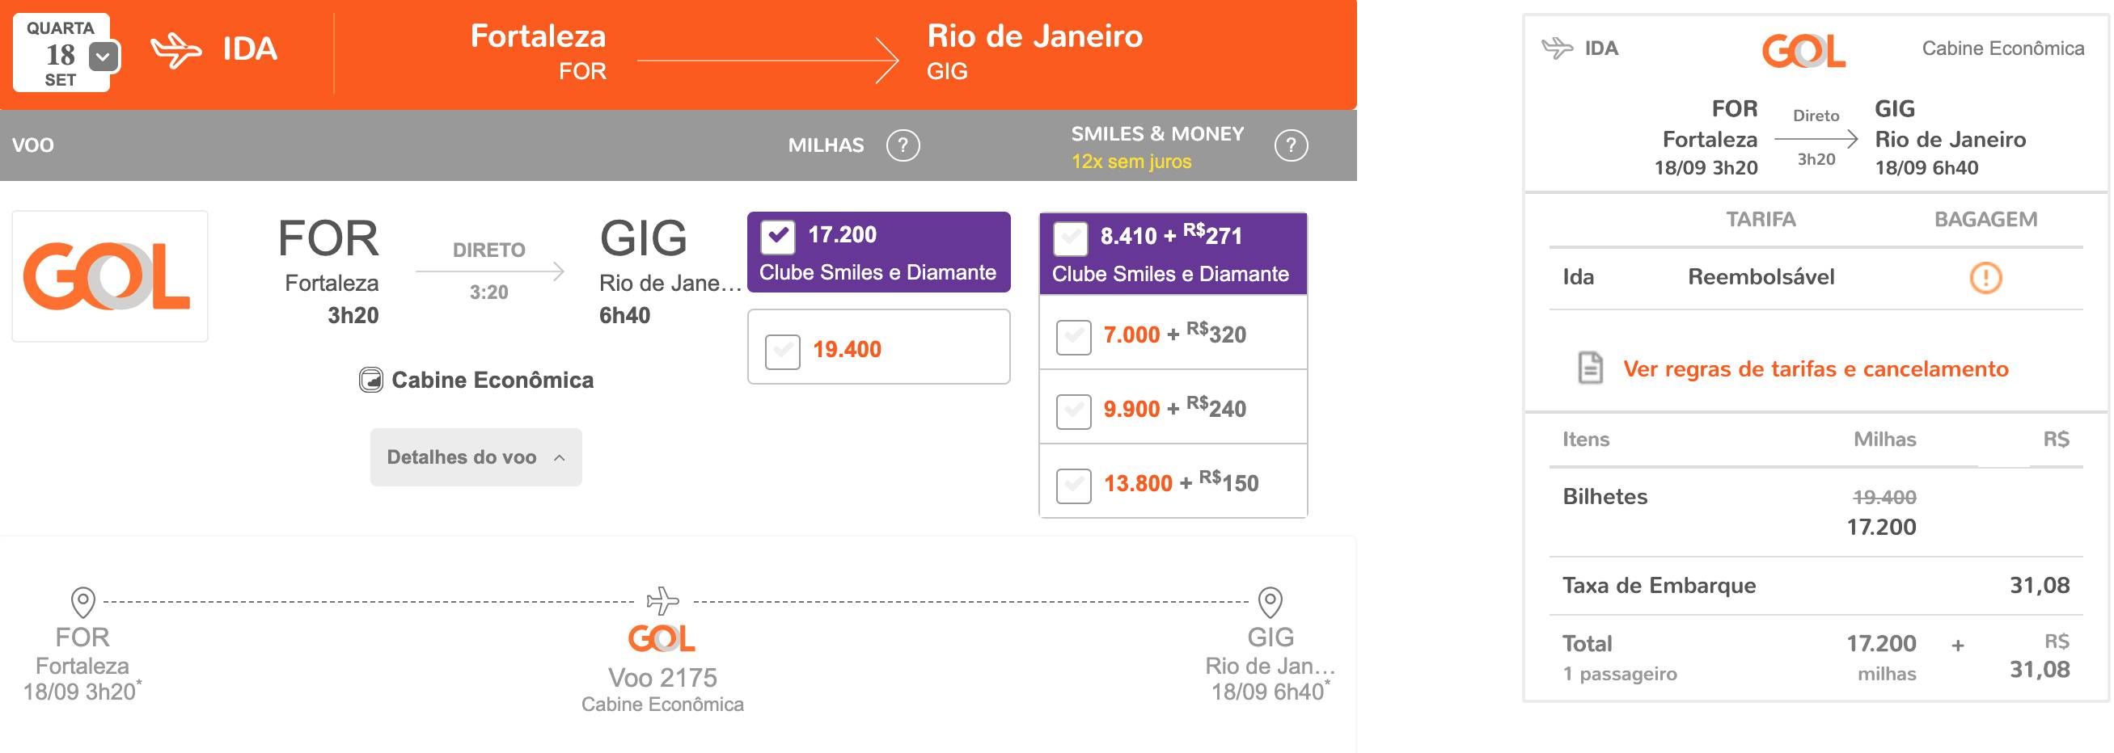The width and height of the screenshot is (2114, 753).
Task: Click the orange baggage warning icon
Action: (x=1985, y=277)
